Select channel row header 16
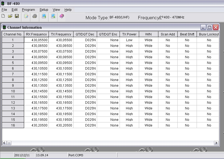The image size is (224, 159). (x=13, y=125)
